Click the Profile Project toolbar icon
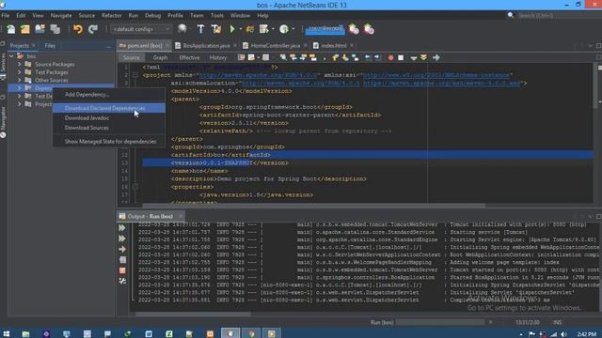The height and width of the screenshot is (338, 602). pyautogui.click(x=263, y=29)
